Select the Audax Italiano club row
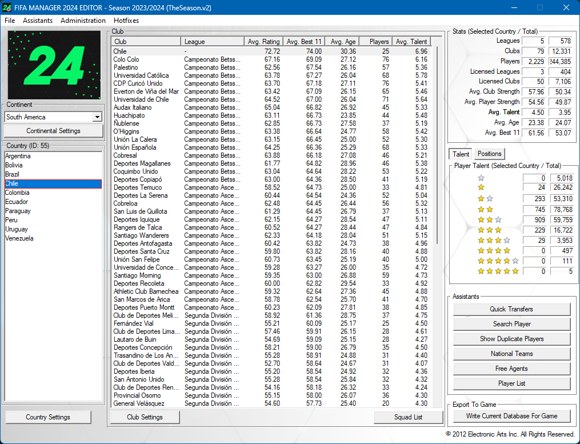Viewport: 580px width, 444px height. click(271, 107)
